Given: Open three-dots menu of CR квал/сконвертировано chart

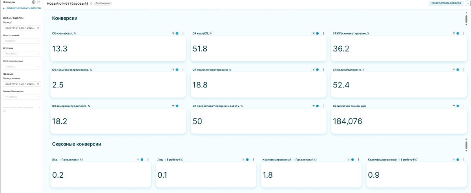Looking at the screenshot, I should (323, 69).
